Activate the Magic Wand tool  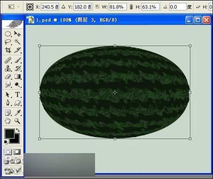tap(17, 42)
